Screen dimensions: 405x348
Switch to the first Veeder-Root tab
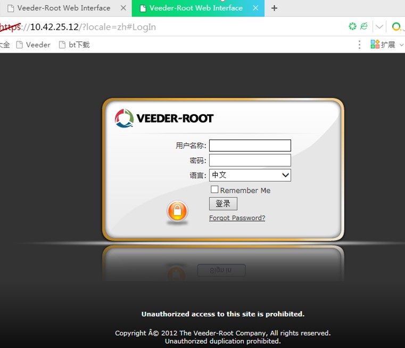(x=63, y=8)
